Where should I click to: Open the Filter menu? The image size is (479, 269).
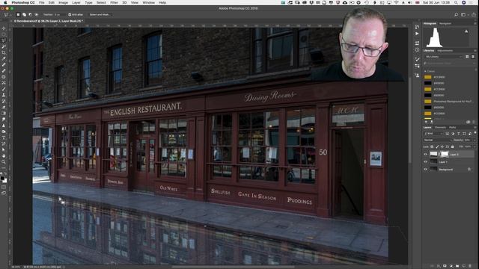(x=114, y=2)
